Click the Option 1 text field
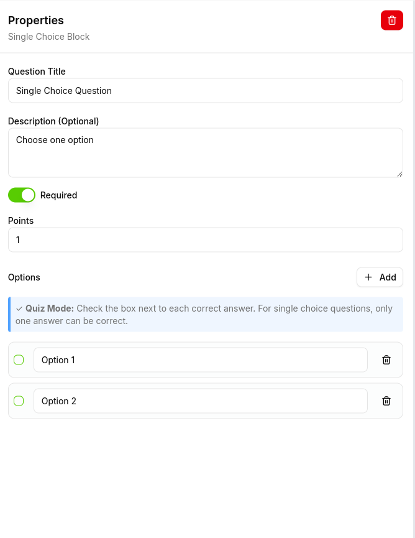 [x=200, y=359]
